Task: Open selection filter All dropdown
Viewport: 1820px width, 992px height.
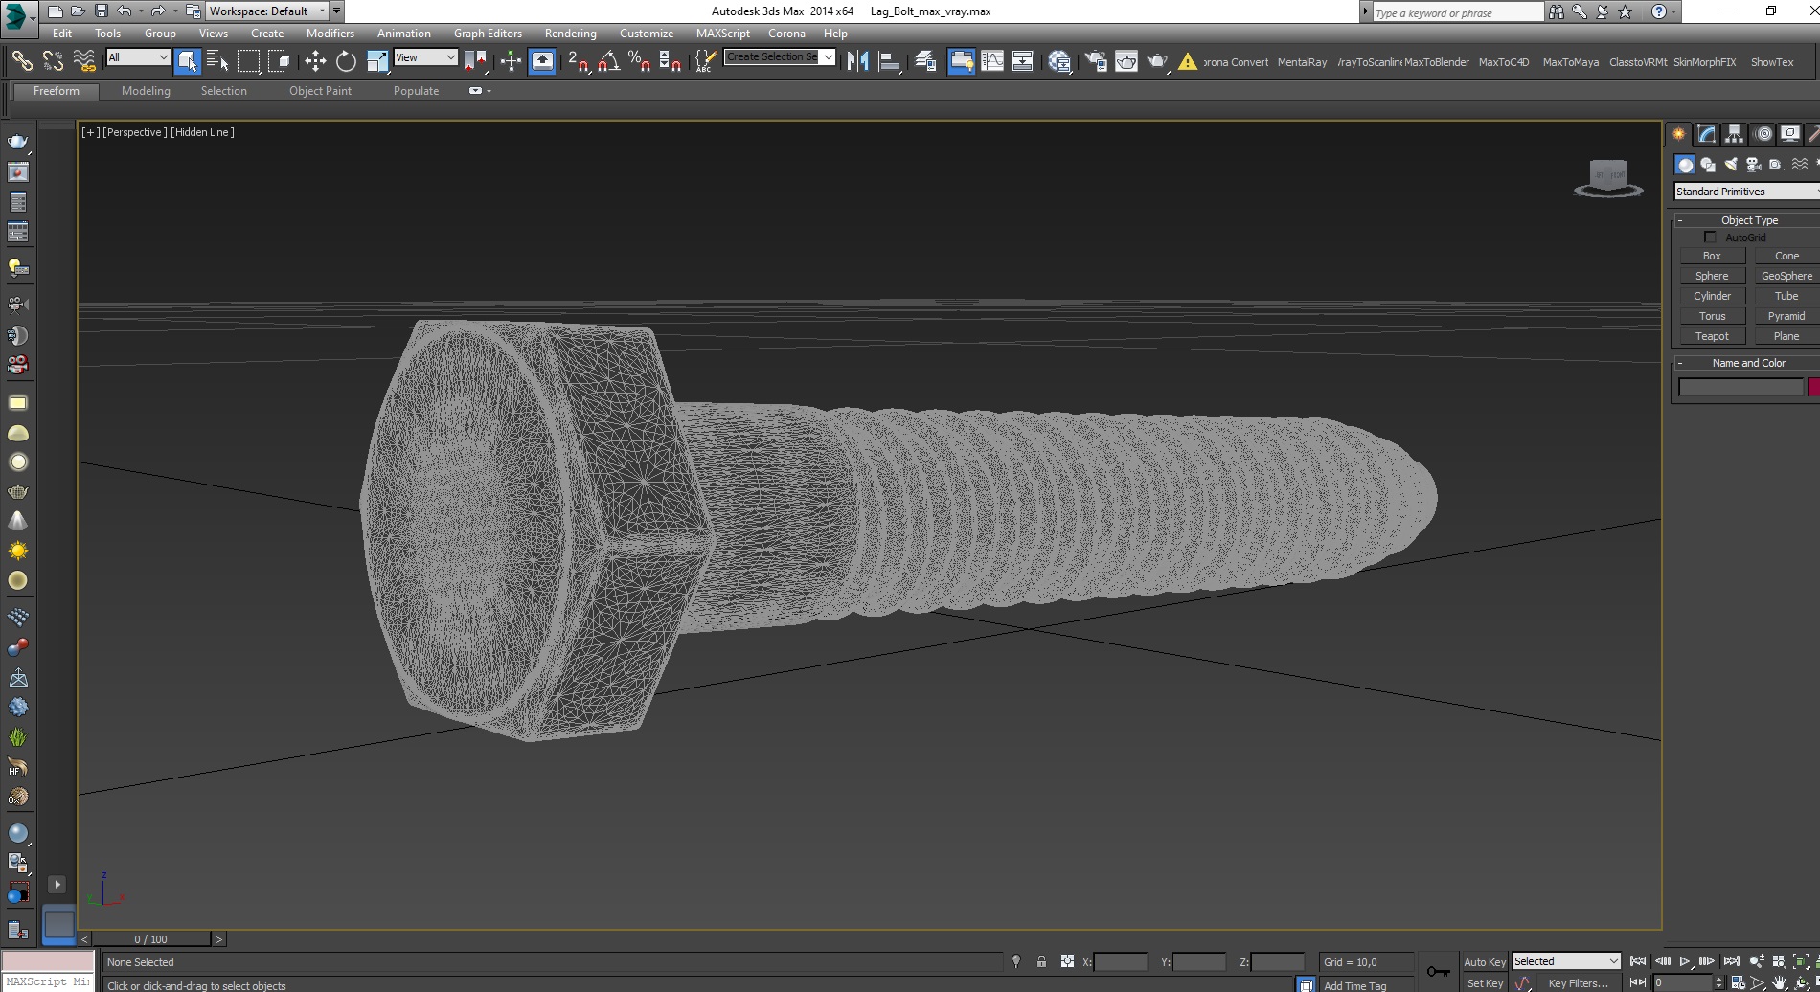Action: [138, 57]
